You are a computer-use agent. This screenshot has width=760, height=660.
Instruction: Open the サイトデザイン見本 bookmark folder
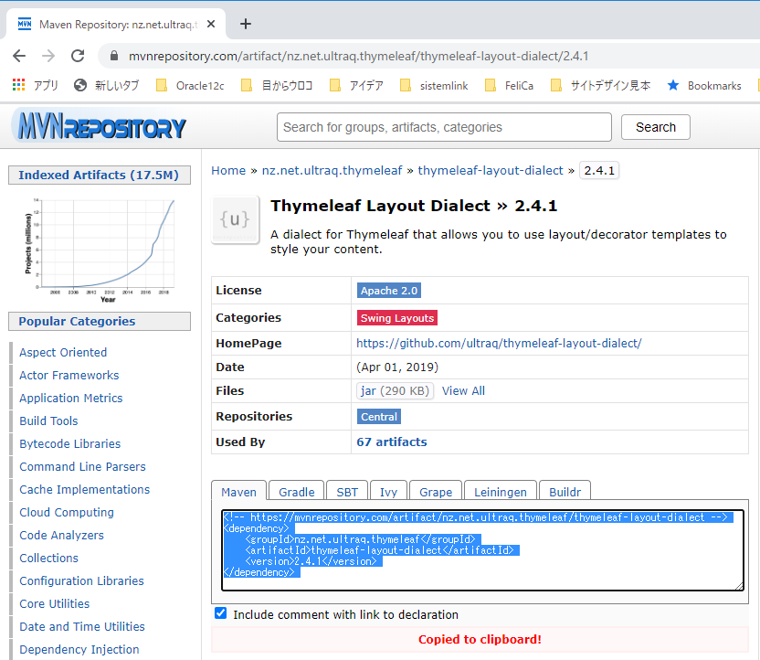pos(600,85)
